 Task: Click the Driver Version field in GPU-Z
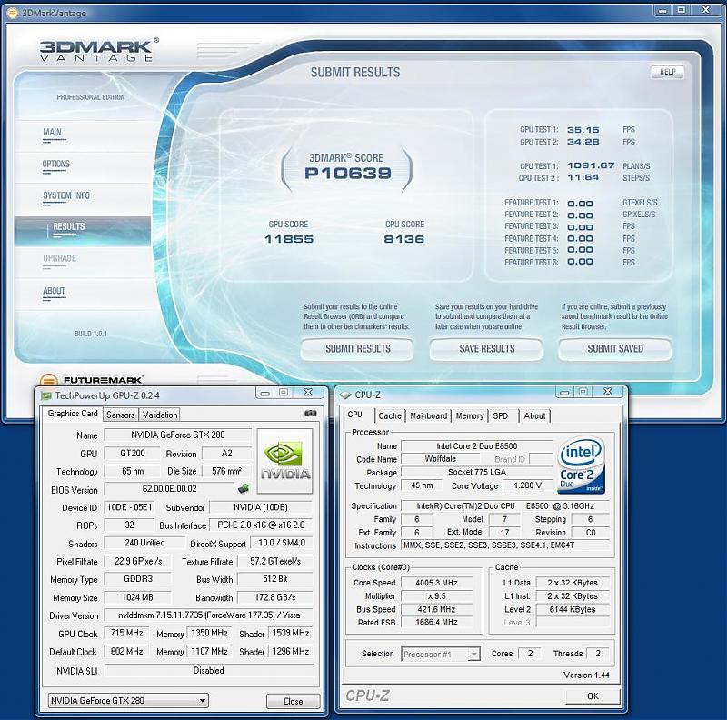(x=209, y=615)
